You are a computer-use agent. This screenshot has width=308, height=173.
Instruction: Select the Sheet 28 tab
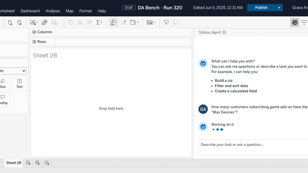(13, 163)
